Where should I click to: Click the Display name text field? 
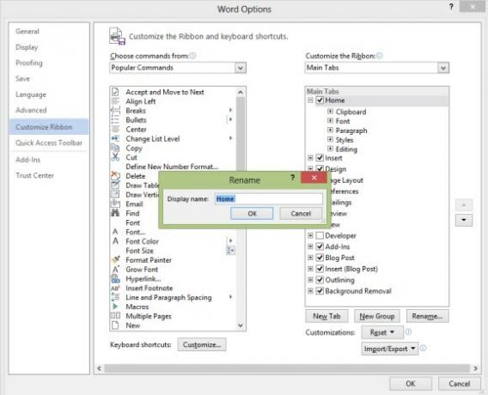[269, 198]
